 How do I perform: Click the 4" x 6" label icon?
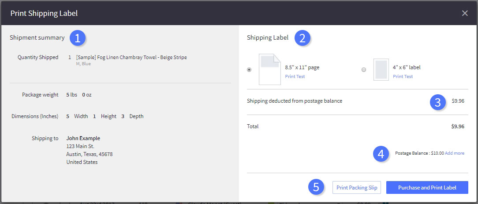[x=381, y=70]
